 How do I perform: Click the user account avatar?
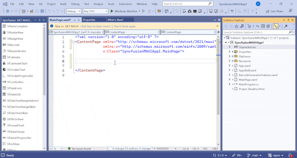pyautogui.click(x=258, y=4)
